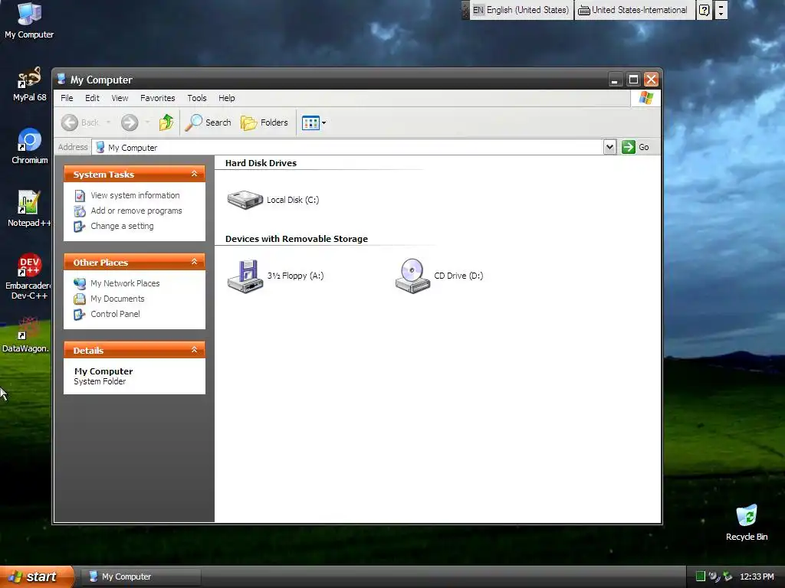This screenshot has width=785, height=588.
Task: Click EN English language bar indicator
Action: coord(521,10)
